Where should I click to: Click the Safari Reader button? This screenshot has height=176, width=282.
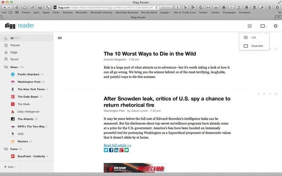click(x=166, y=7)
